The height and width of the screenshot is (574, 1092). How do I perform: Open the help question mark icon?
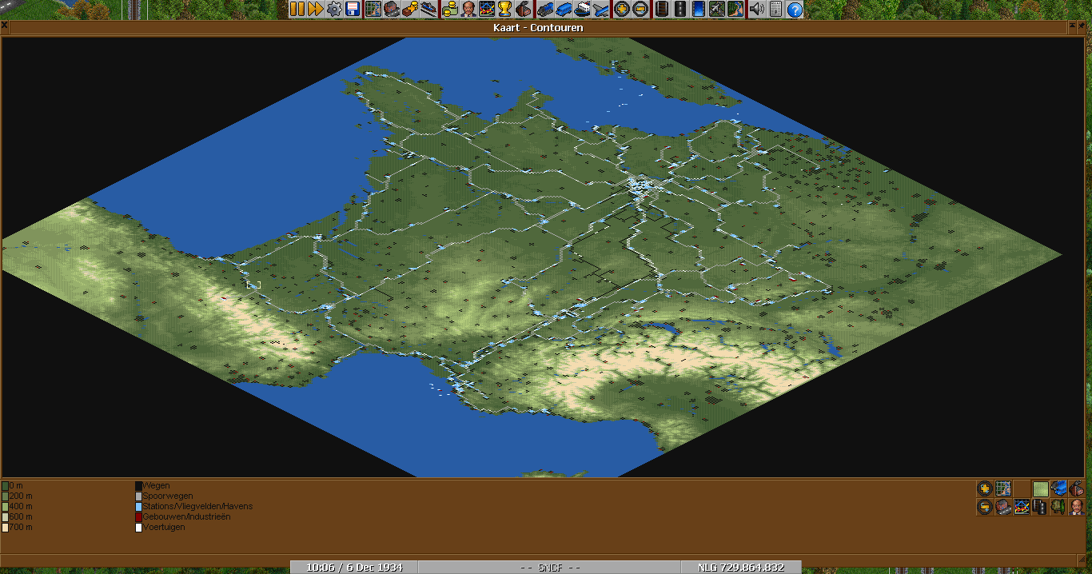click(794, 9)
